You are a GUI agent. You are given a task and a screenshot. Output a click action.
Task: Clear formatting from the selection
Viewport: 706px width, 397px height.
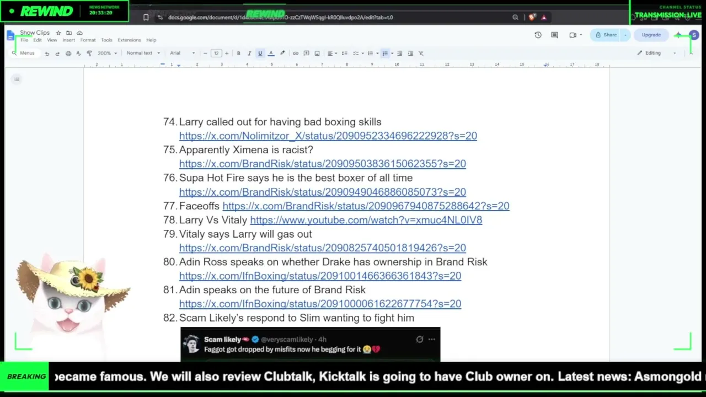pos(421,53)
